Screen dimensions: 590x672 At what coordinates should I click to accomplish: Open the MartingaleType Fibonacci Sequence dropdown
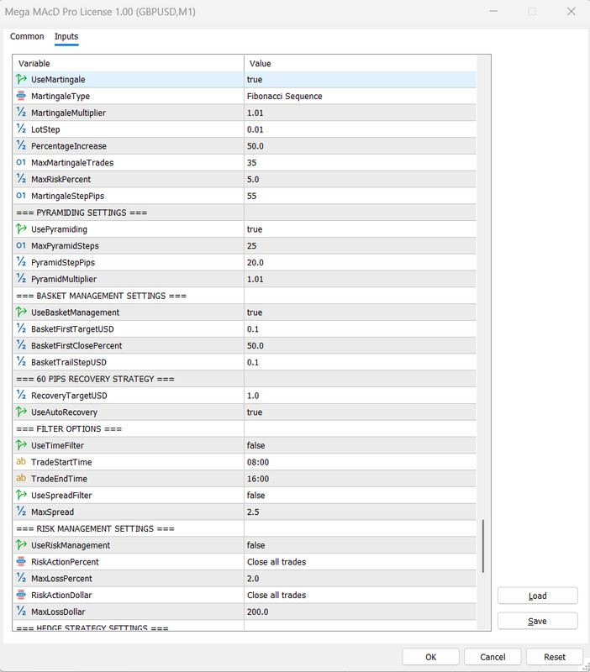pos(360,96)
